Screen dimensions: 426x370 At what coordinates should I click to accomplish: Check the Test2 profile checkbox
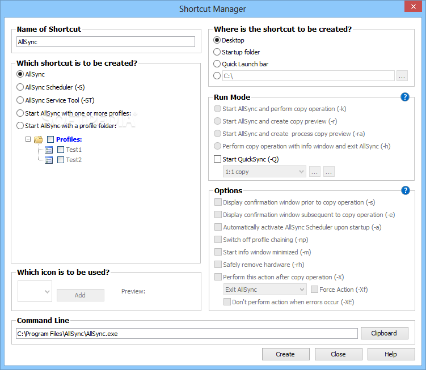[61, 160]
